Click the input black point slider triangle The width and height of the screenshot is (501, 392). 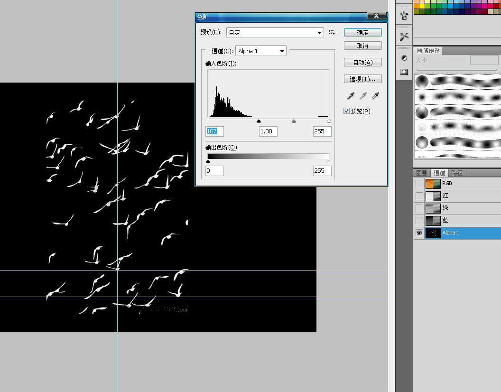click(x=259, y=121)
